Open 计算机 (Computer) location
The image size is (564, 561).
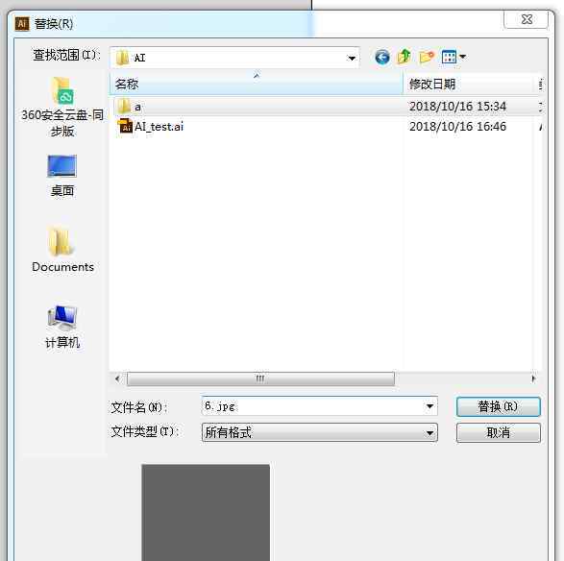pos(62,327)
